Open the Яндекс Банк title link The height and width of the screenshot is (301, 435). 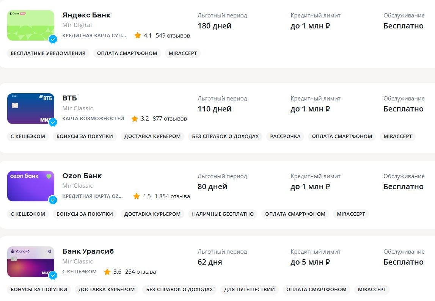tap(86, 15)
